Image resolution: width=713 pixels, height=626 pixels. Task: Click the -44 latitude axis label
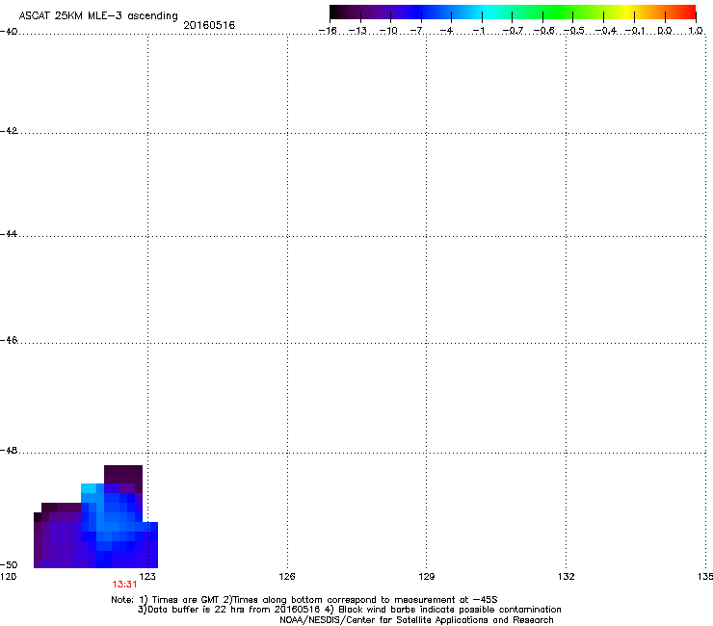pyautogui.click(x=9, y=234)
